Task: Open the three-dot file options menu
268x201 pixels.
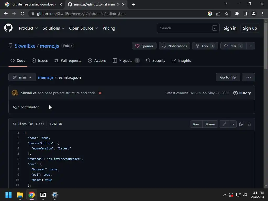Action: coord(249,77)
